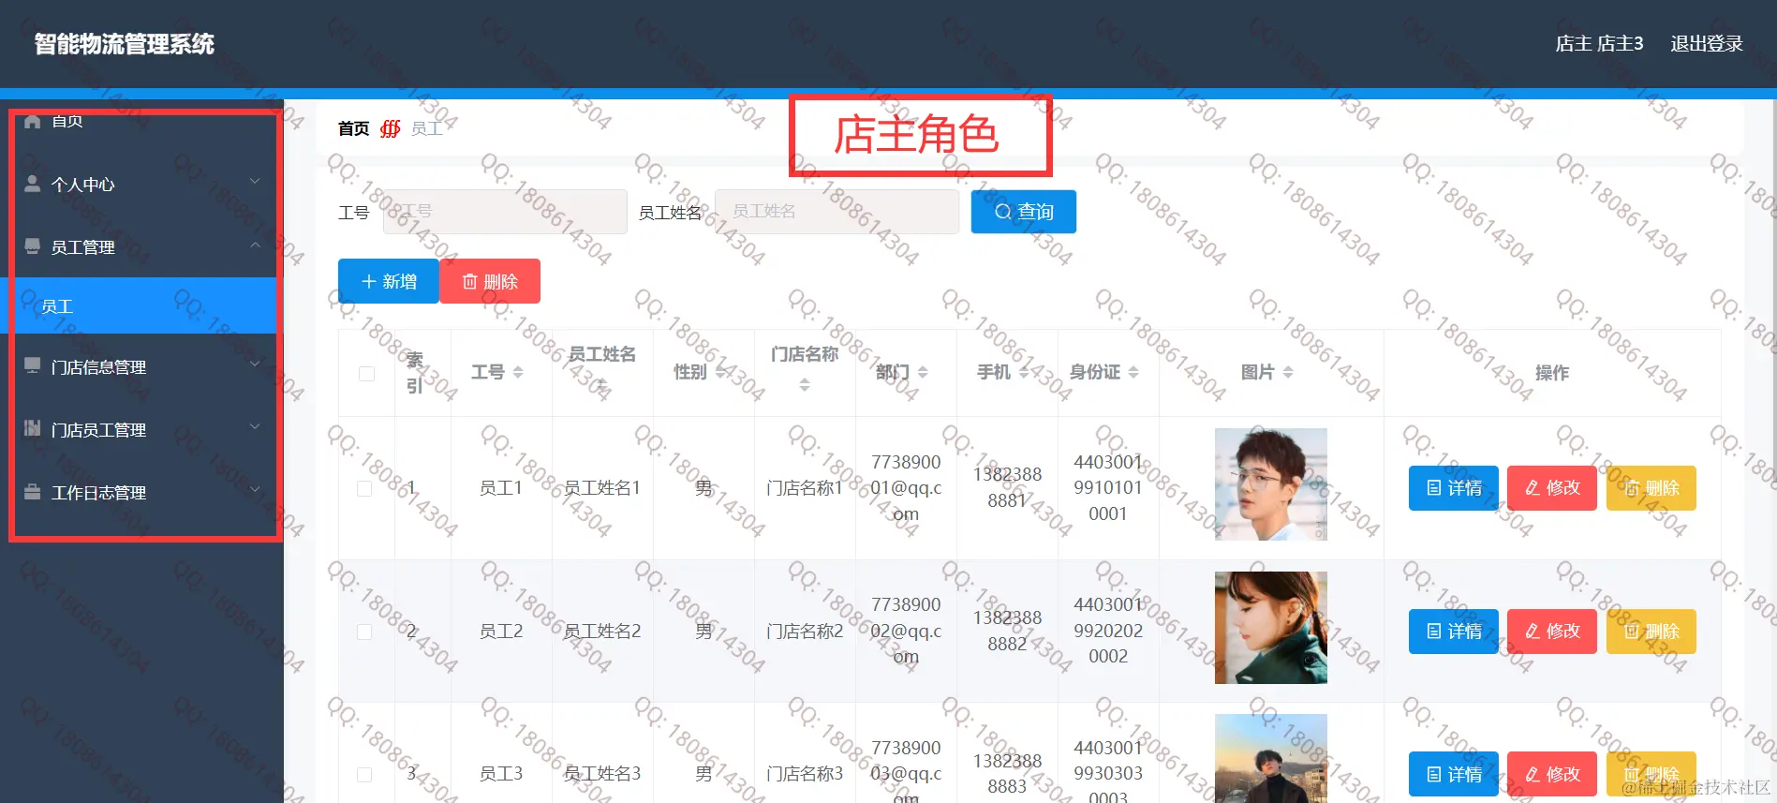
Task: Click yellow 删除 for 员工2
Action: (x=1651, y=632)
